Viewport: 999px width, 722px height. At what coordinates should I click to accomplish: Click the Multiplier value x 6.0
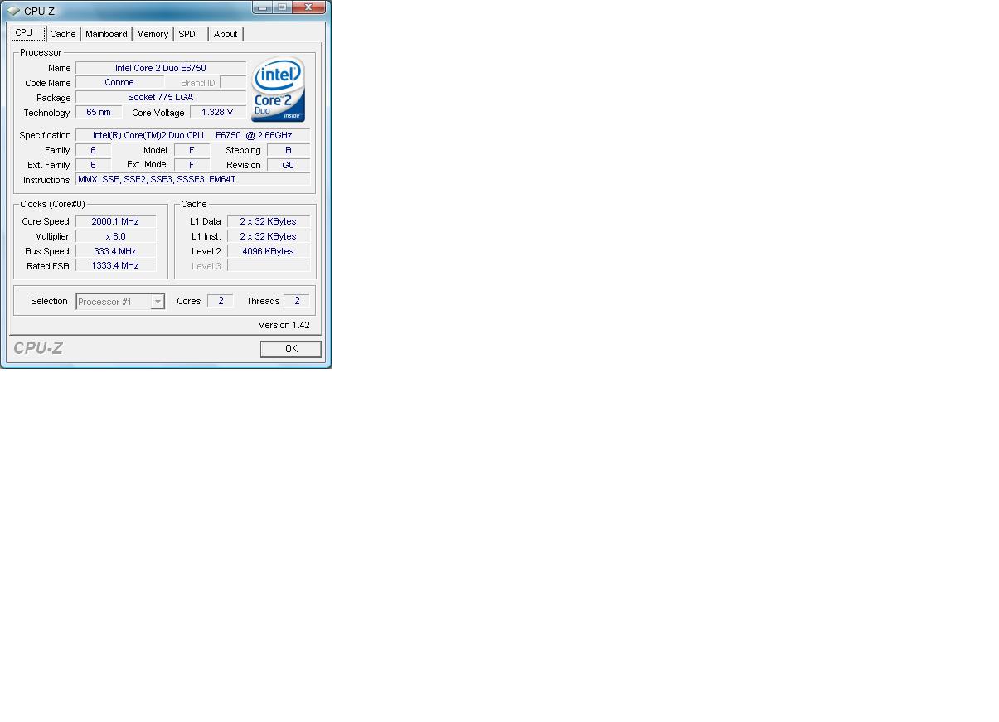(x=115, y=236)
